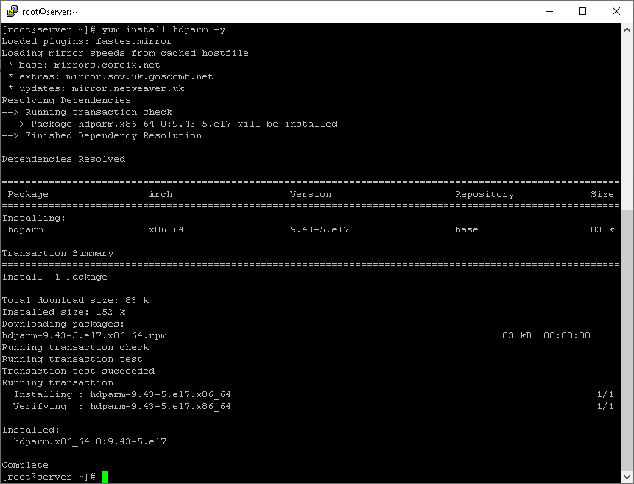
Task: Maximize the root@server terminal window
Action: tap(582, 11)
